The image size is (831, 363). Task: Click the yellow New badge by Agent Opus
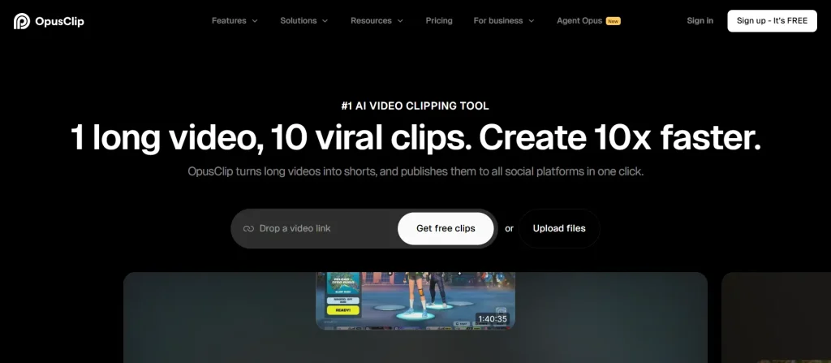(613, 21)
